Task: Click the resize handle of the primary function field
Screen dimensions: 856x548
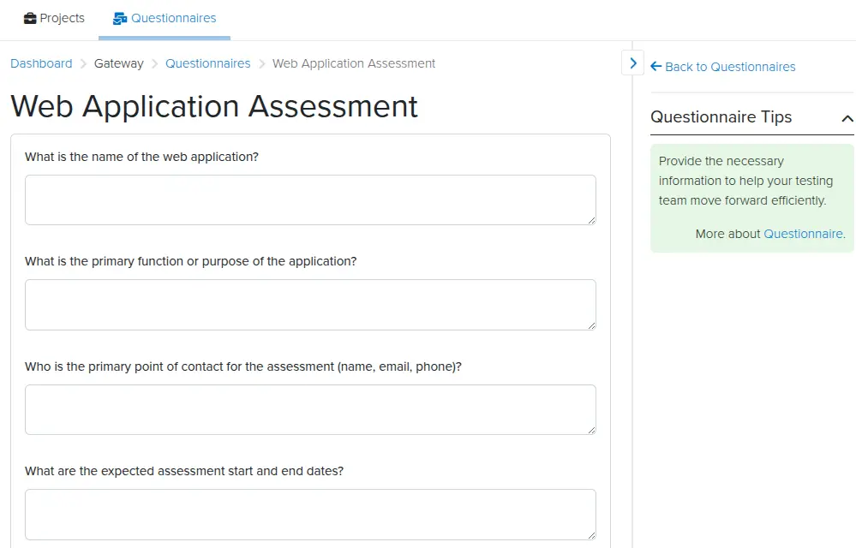Action: pyautogui.click(x=592, y=325)
